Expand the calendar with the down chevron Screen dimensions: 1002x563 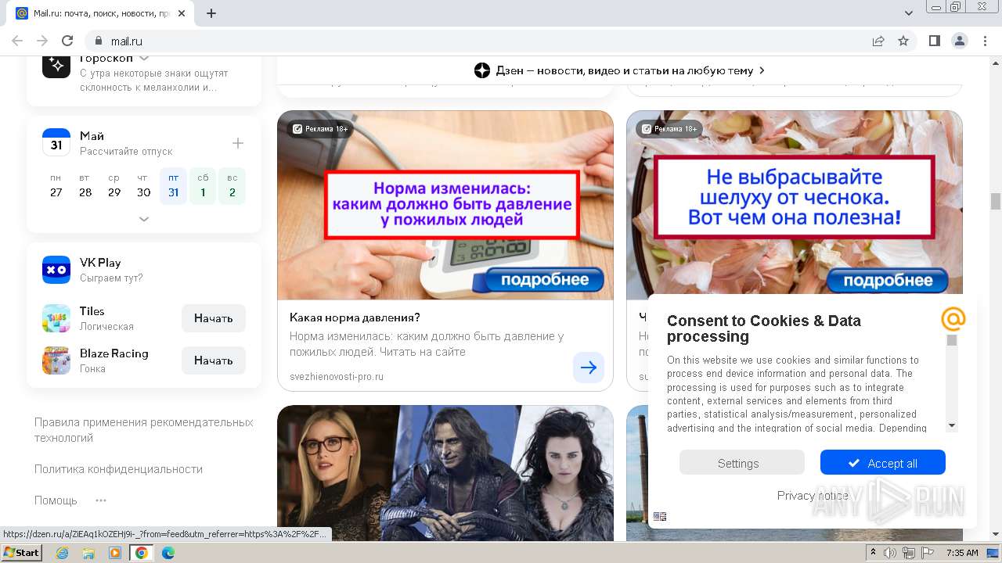click(144, 219)
